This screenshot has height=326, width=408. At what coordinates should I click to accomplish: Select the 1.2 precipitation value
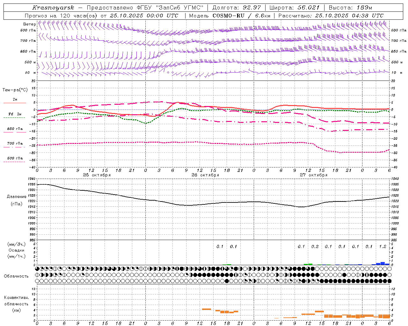[382, 246]
